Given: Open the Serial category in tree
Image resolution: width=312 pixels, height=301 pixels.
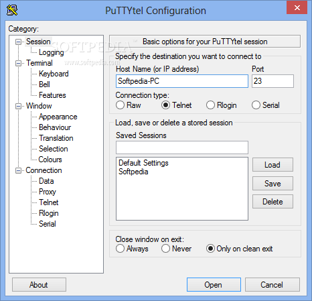Looking at the screenshot, I should click(x=47, y=224).
